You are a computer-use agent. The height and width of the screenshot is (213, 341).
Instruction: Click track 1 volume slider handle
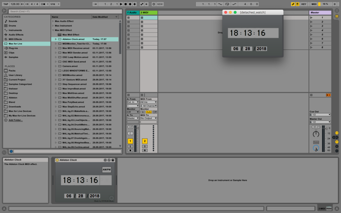pyautogui.click(x=138, y=128)
